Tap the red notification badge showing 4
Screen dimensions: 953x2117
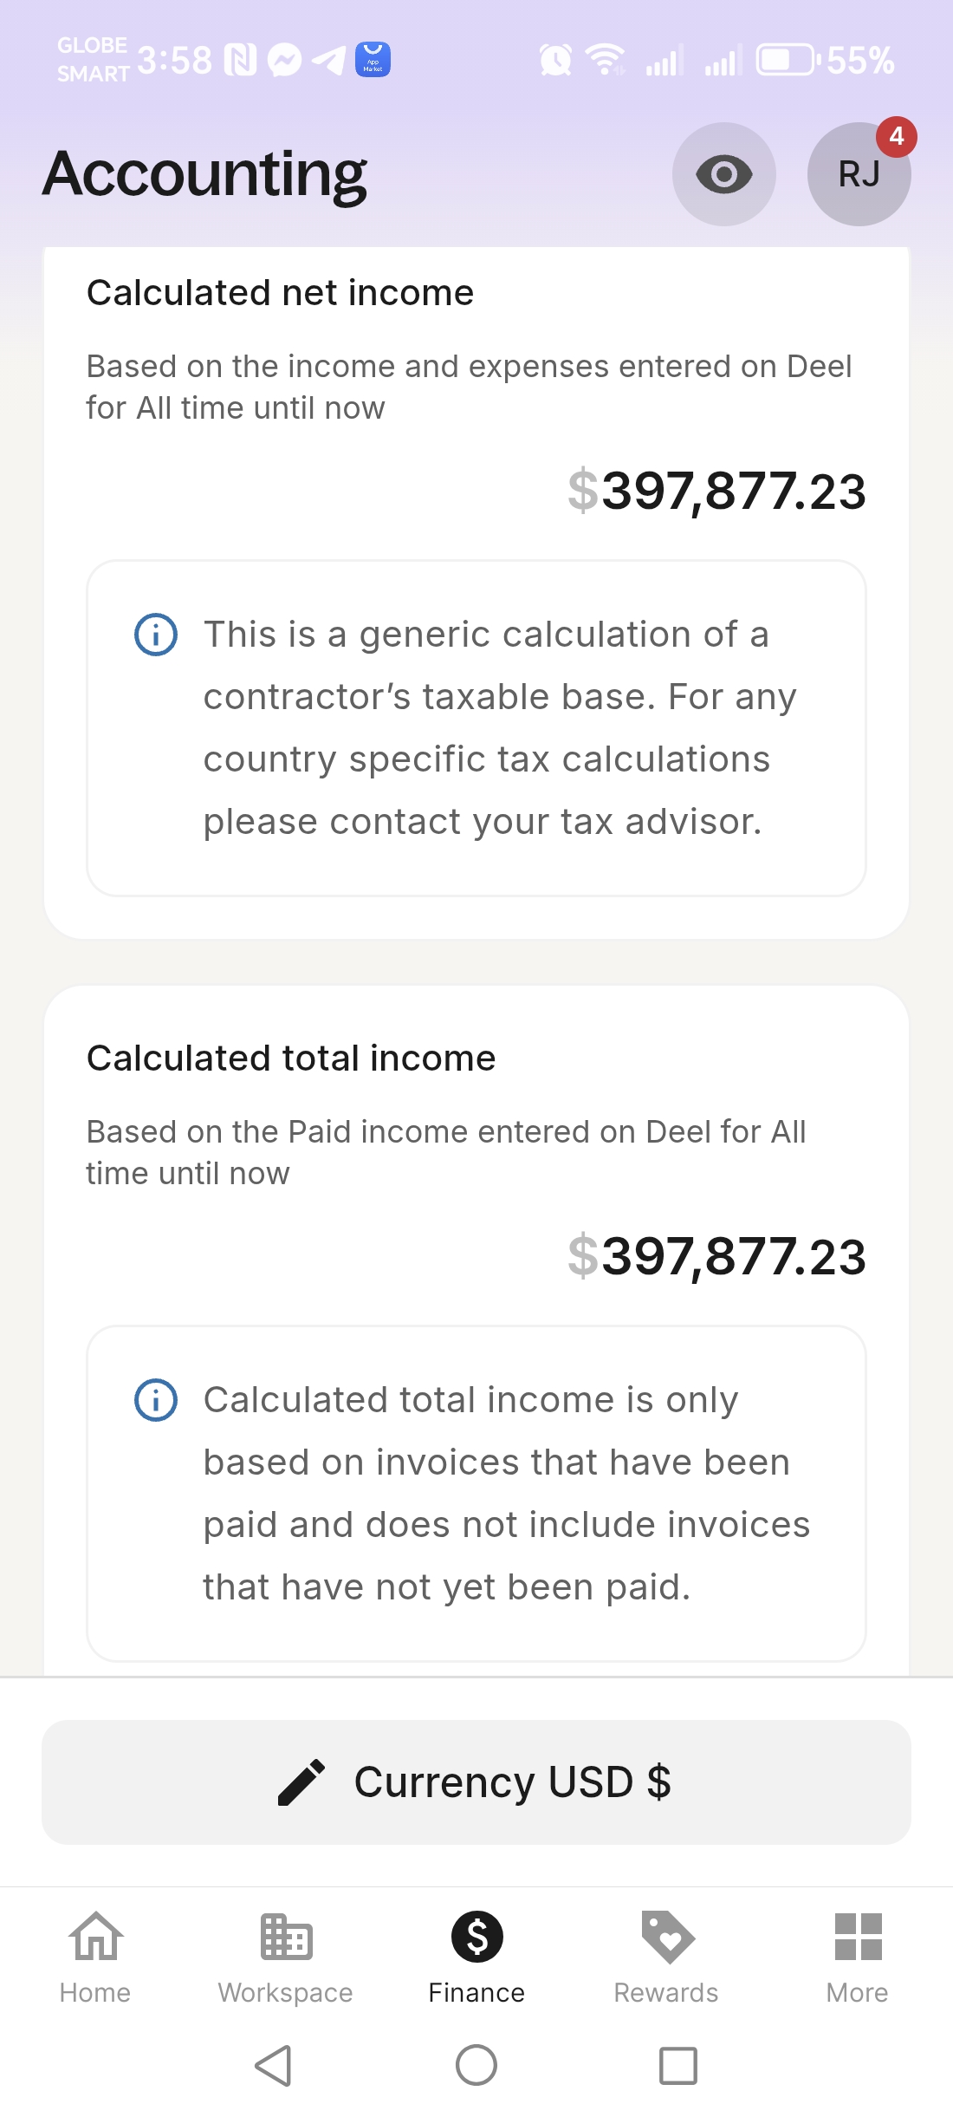896,137
